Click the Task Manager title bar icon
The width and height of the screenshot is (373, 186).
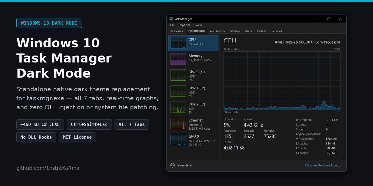(171, 19)
